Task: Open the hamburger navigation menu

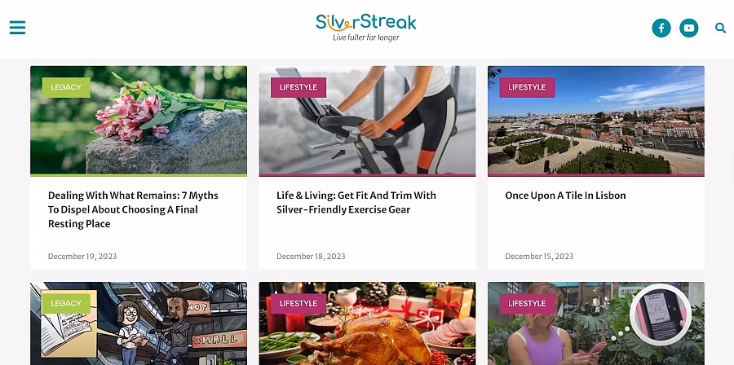Action: (x=17, y=28)
